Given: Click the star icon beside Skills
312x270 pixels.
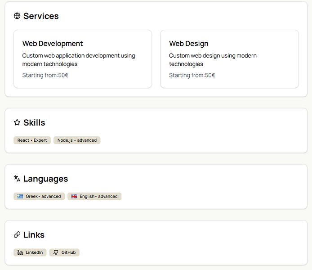Looking at the screenshot, I should (x=17, y=122).
